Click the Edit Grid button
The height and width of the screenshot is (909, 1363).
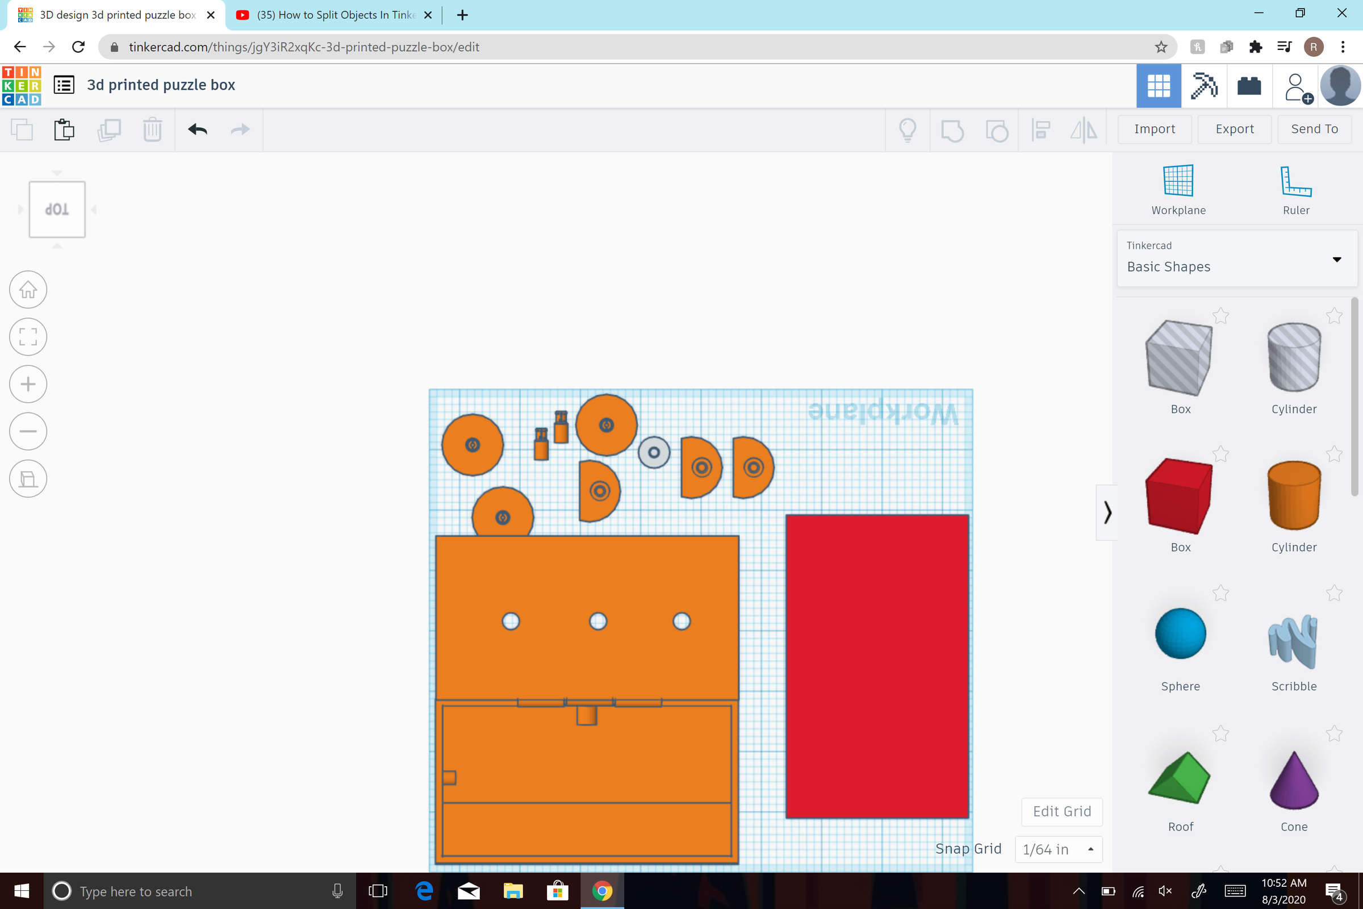pos(1061,811)
